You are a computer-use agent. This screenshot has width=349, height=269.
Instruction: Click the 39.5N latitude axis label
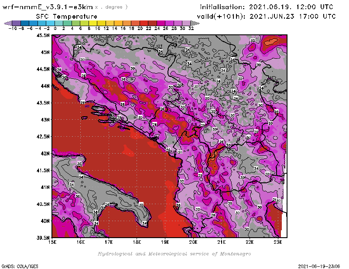[x=43, y=238]
